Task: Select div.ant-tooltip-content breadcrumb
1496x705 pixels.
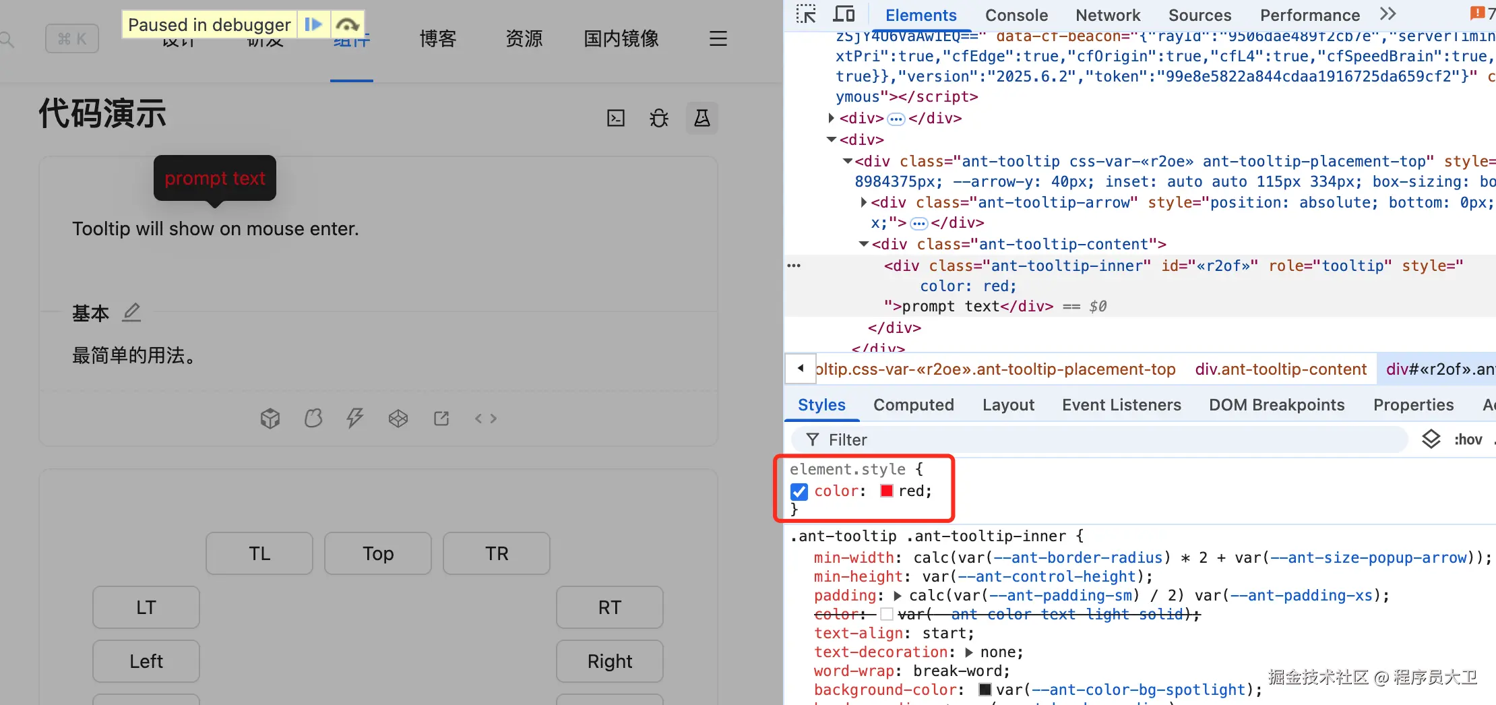Action: click(x=1280, y=369)
